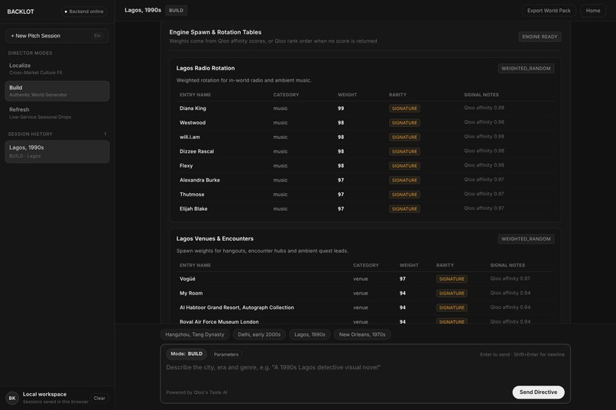Choose the Hangzhou, Tang Dynasty suggestion chip

pyautogui.click(x=194, y=334)
